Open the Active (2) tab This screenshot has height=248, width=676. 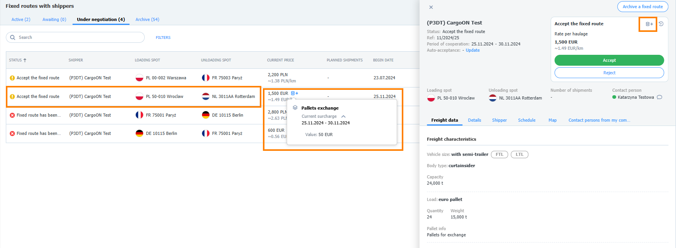click(21, 19)
